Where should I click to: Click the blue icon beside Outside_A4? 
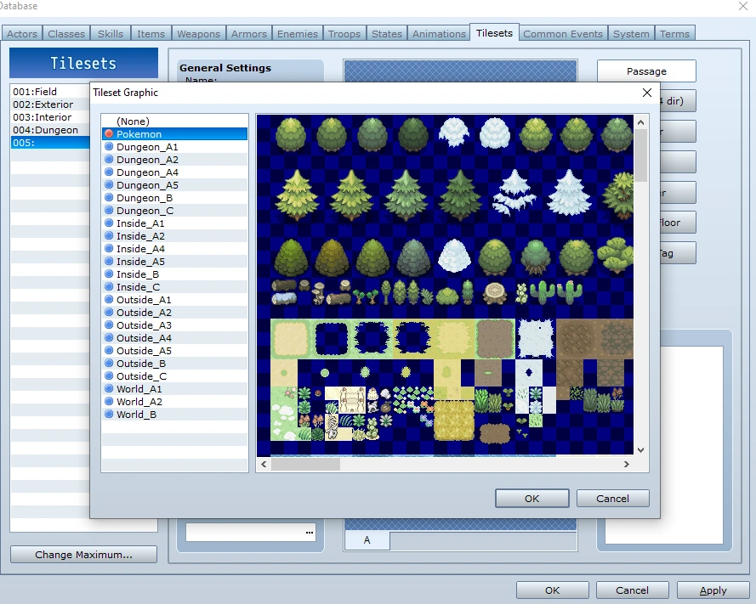pos(109,337)
